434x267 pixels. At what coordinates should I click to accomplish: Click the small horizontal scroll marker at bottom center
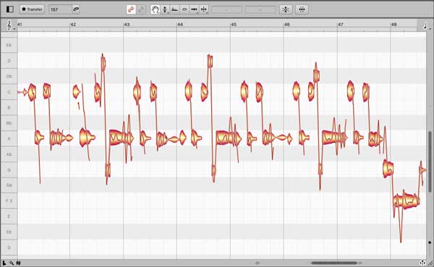tap(258, 263)
